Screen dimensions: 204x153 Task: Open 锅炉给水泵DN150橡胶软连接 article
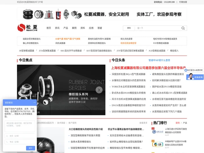tap(167, 87)
